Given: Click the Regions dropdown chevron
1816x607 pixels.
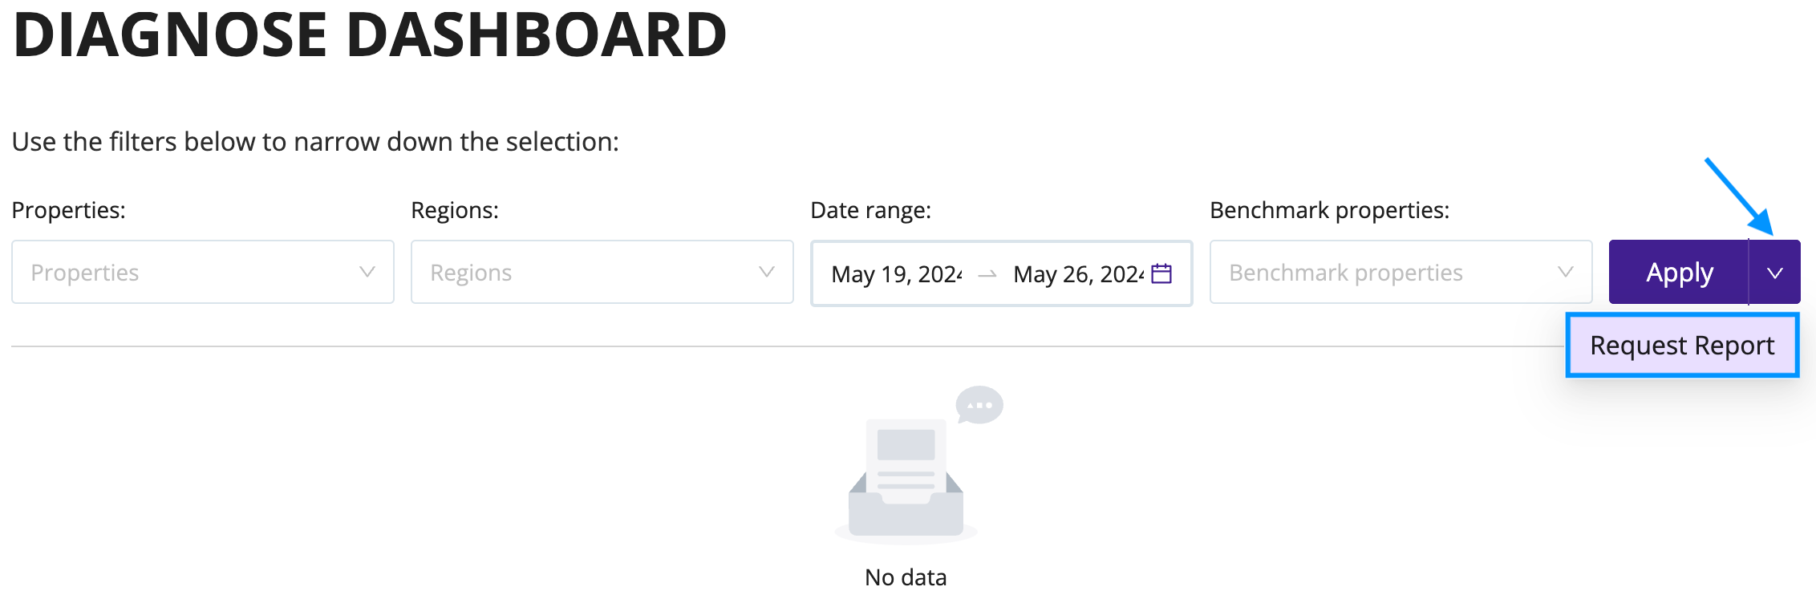Looking at the screenshot, I should point(766,272).
